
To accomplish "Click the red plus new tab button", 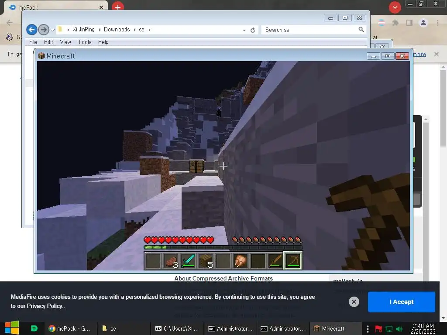I will [x=118, y=7].
